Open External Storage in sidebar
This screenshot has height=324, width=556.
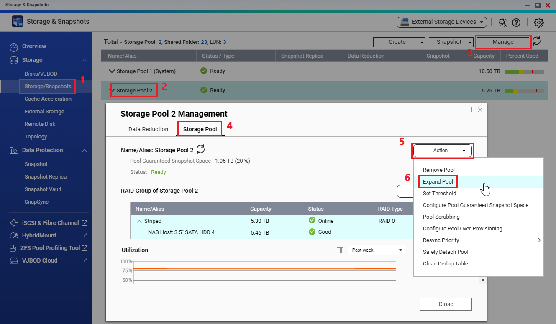click(44, 111)
